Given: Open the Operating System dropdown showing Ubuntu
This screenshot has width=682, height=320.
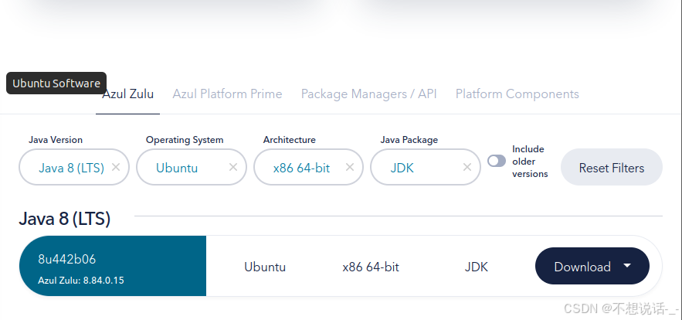Looking at the screenshot, I should click(x=192, y=167).
